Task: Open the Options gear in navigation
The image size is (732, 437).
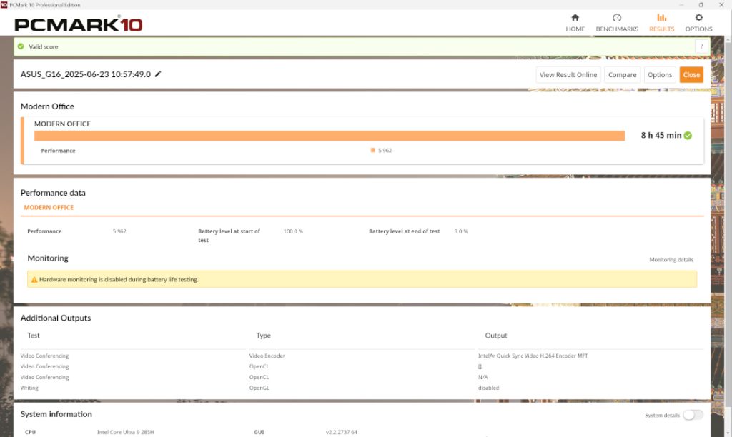Action: click(x=698, y=18)
